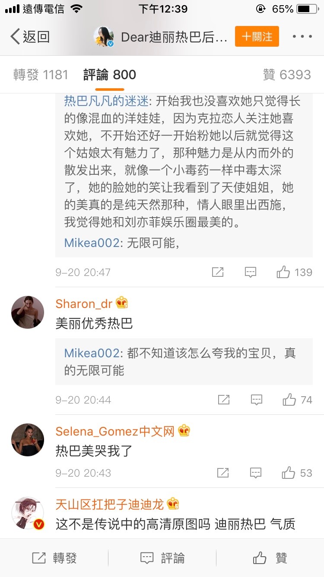
Task: Reply to Selena_Gomez中文网's comment via bubble icon
Action: click(256, 473)
